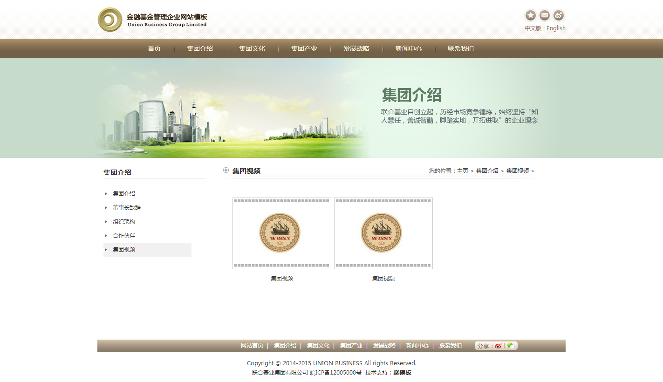Open the Weibo icon in the header
This screenshot has height=382, width=663.
[x=559, y=15]
